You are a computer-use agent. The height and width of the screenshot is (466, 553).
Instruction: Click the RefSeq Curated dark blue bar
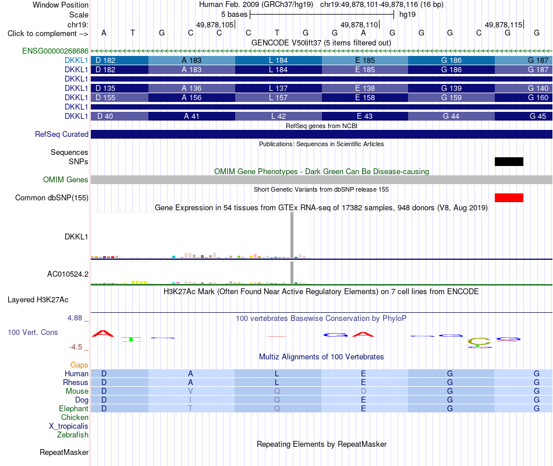[321, 134]
